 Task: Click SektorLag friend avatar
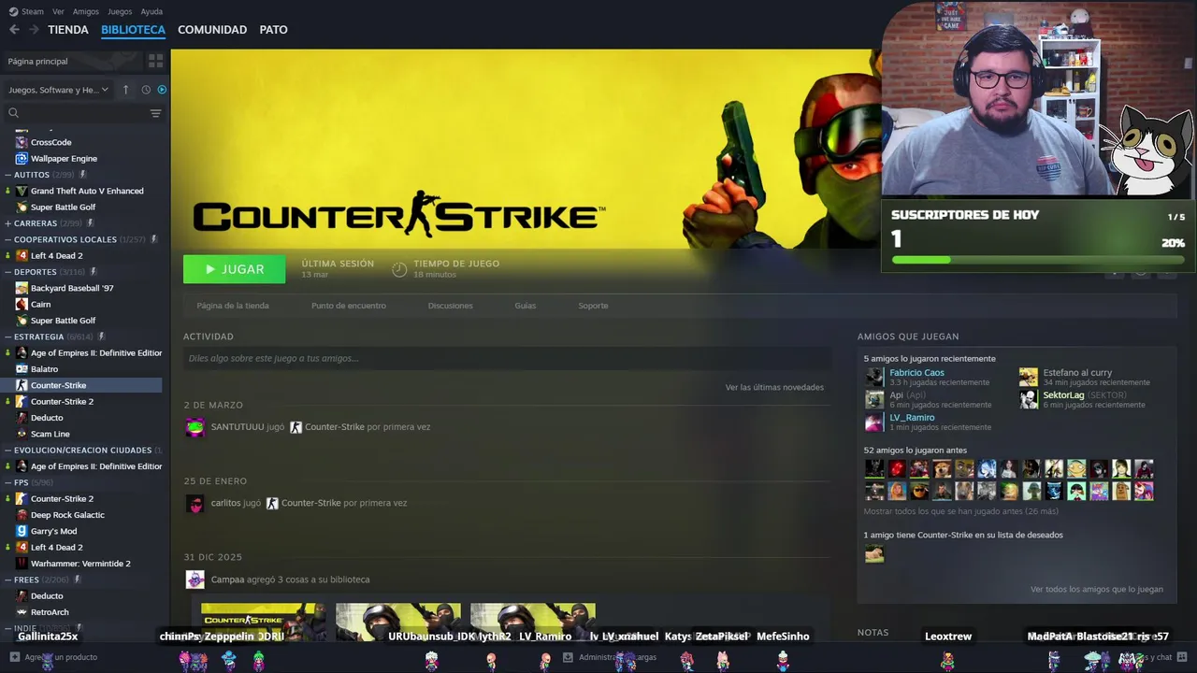[1028, 399]
